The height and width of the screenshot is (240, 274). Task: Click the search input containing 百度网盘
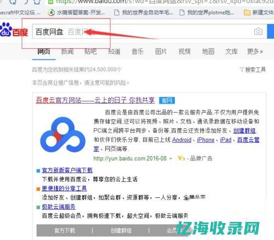(x=150, y=31)
